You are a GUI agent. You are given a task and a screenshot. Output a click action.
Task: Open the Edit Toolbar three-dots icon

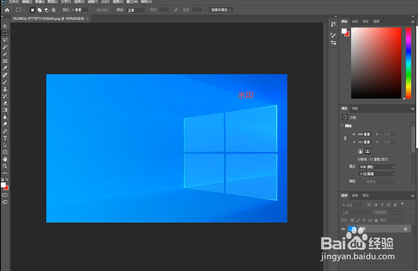[x=5, y=173]
